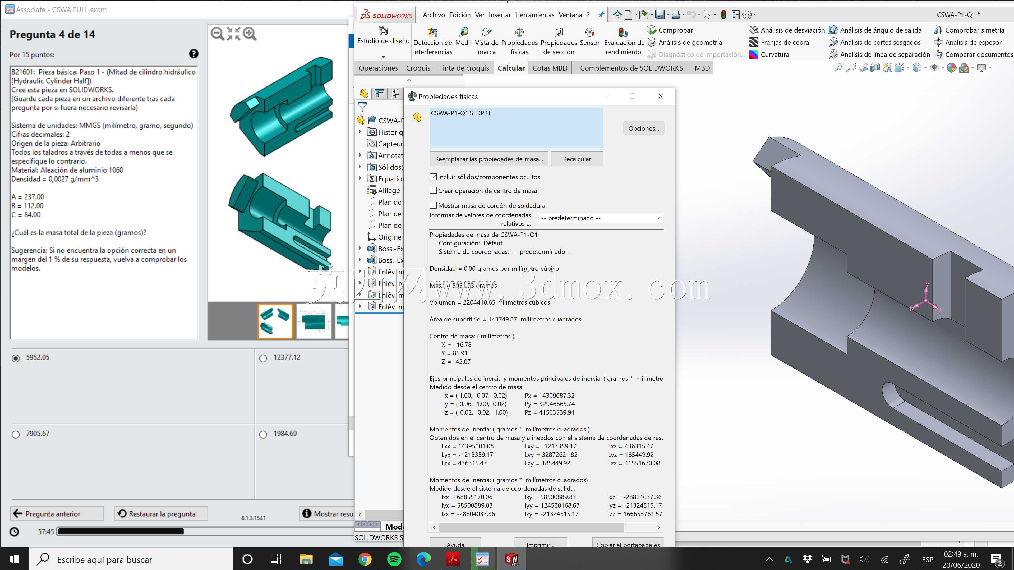Screen dimensions: 1014x570
Task: Click the exam question help icon
Action: (194, 54)
